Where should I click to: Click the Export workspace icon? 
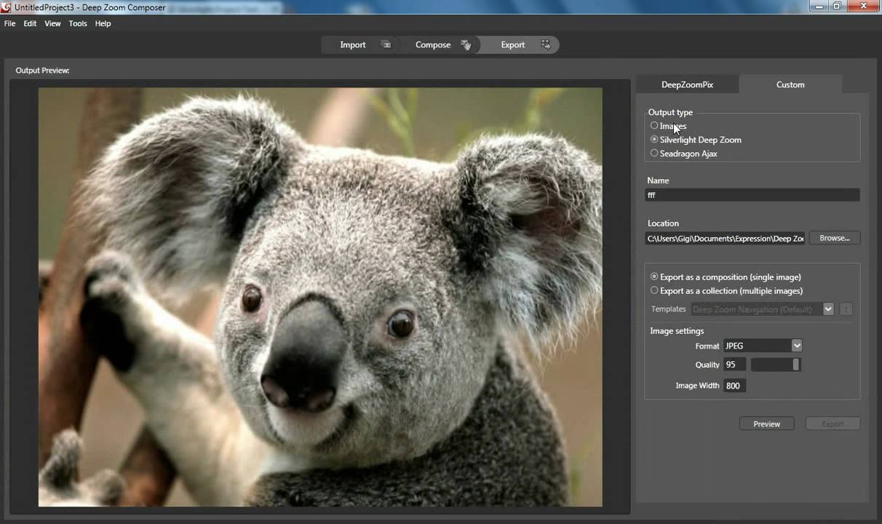pyautogui.click(x=546, y=44)
